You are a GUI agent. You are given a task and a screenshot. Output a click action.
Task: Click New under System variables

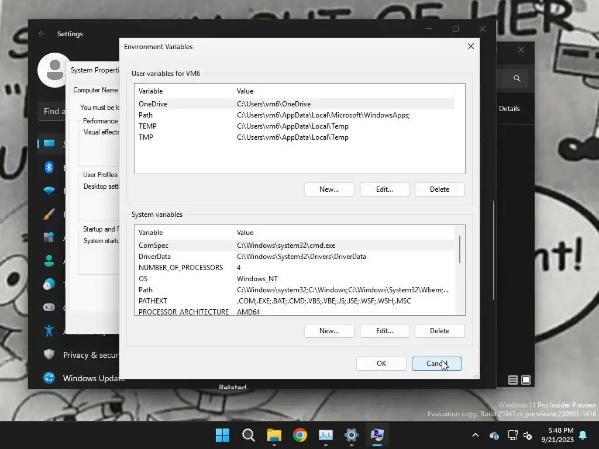329,331
